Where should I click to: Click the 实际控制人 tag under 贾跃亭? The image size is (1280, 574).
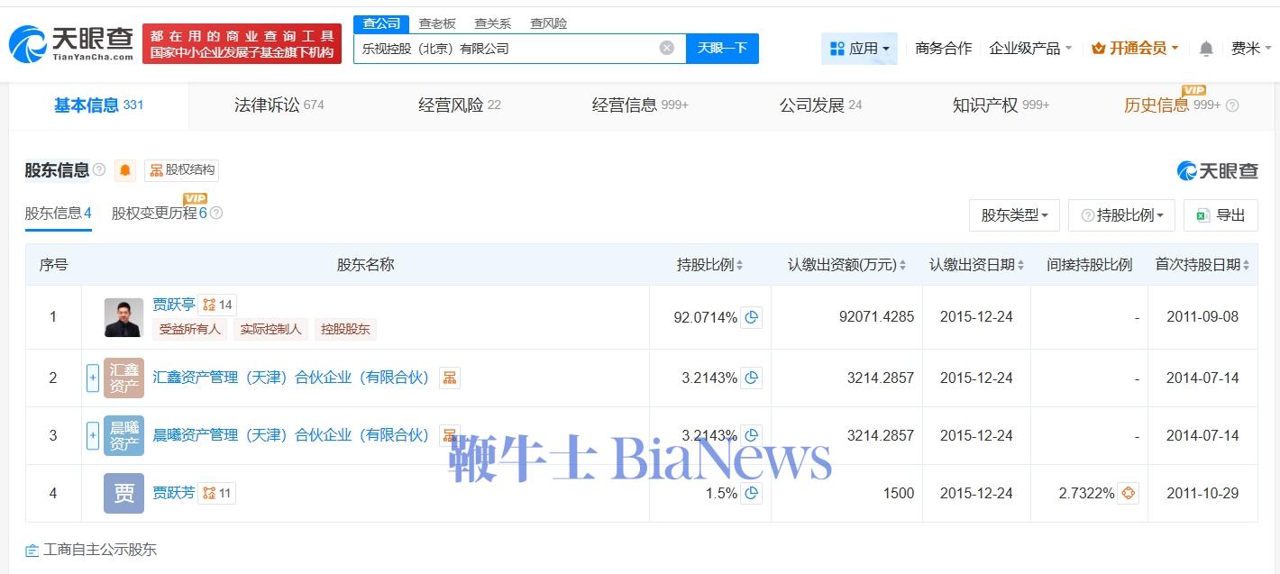pyautogui.click(x=270, y=329)
